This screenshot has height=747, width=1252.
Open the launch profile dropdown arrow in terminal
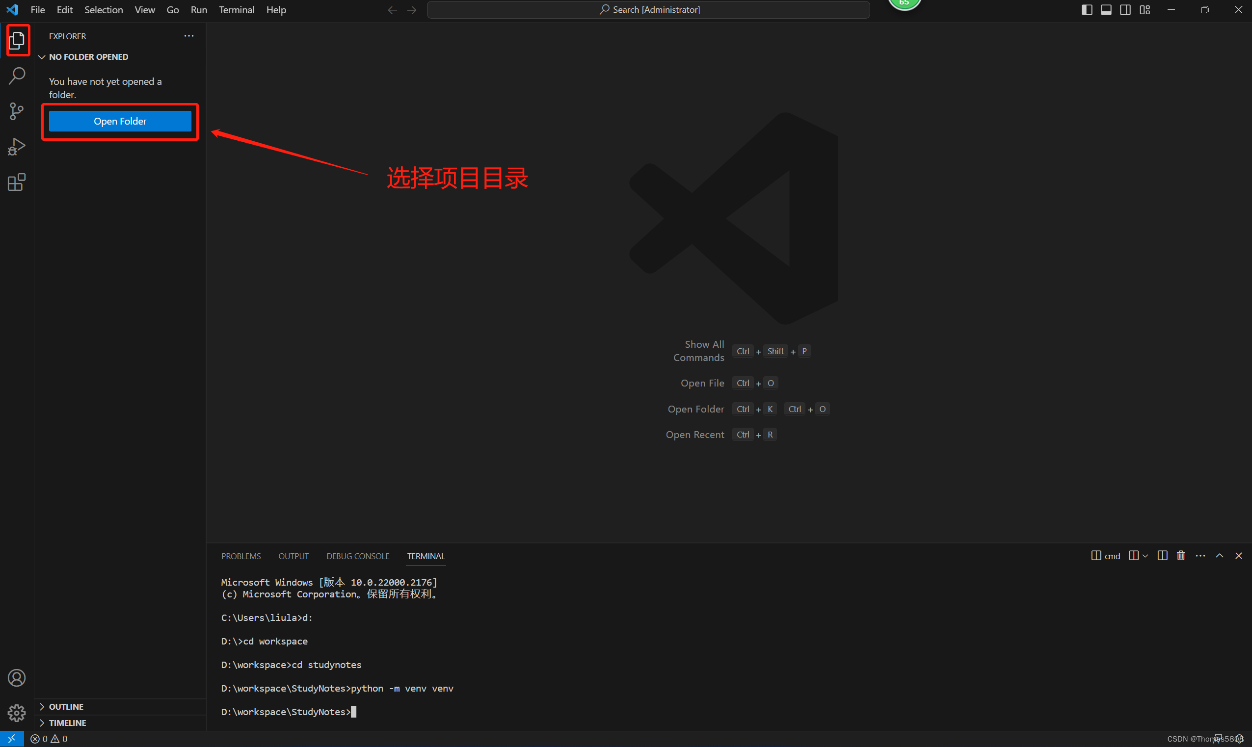[1145, 556]
